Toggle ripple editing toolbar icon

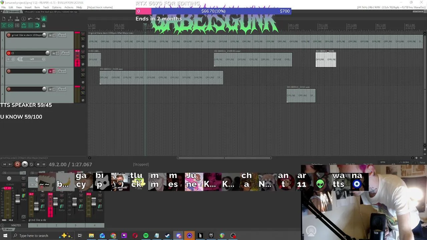pos(17,25)
